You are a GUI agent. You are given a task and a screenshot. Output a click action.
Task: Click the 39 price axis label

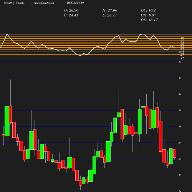[180, 110]
